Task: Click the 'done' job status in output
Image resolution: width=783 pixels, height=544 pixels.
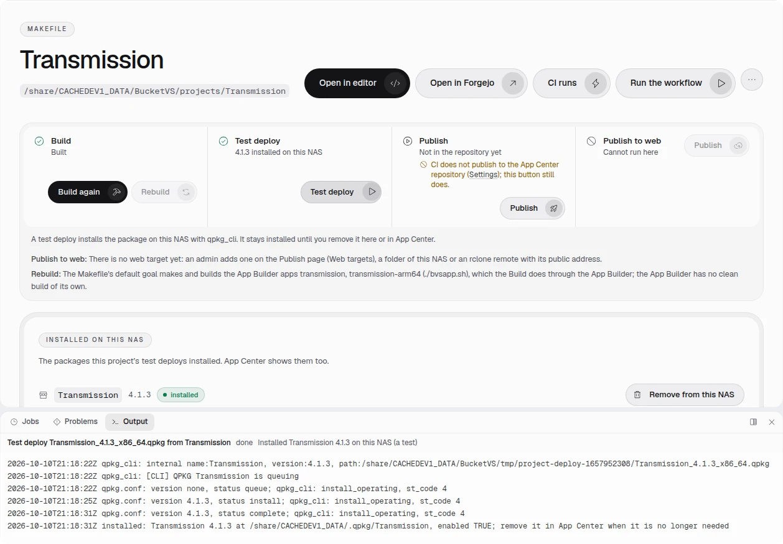Action: click(245, 443)
